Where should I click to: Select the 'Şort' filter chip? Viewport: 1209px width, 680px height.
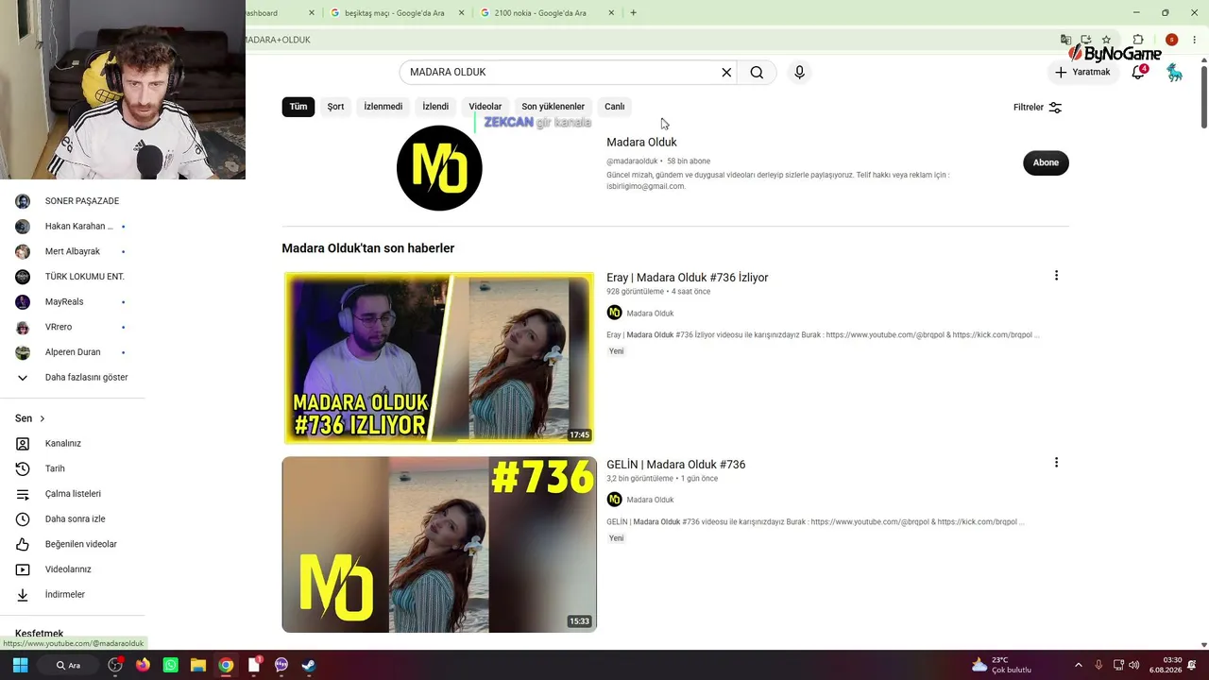(335, 107)
